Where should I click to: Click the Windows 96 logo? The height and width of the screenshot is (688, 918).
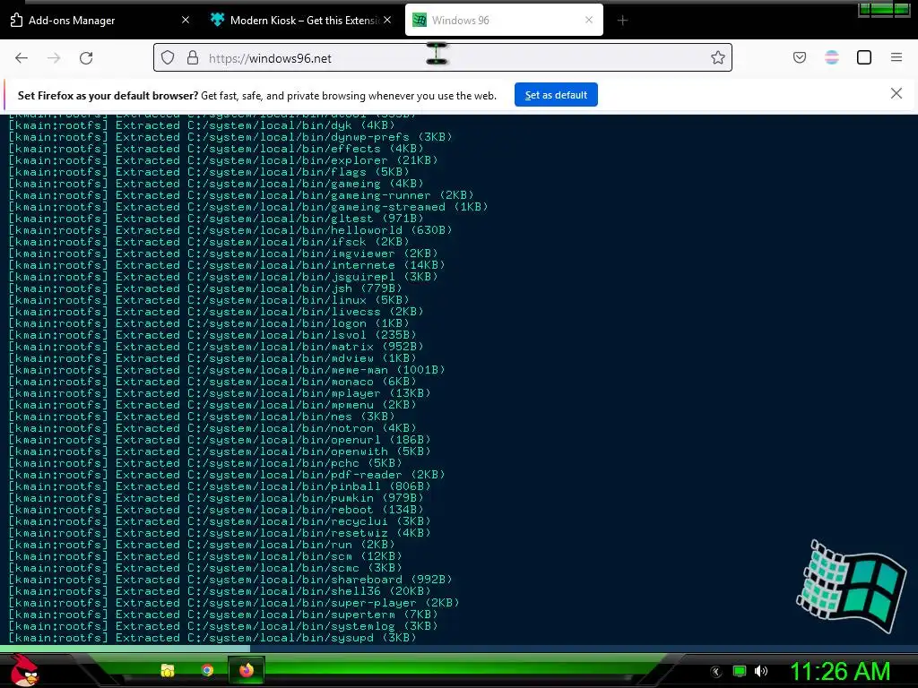(x=852, y=587)
